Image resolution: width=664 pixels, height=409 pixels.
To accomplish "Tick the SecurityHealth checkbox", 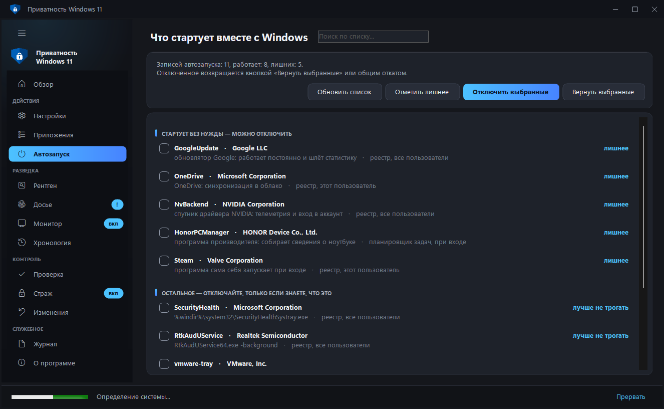I will [x=164, y=308].
